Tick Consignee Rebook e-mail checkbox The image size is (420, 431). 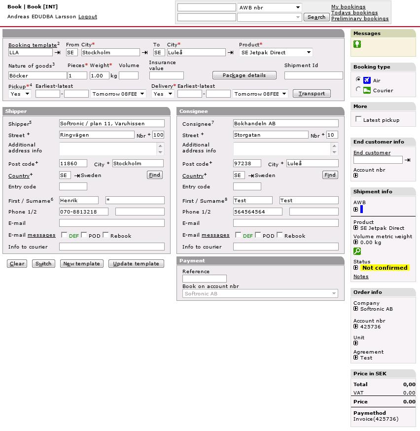(280, 235)
